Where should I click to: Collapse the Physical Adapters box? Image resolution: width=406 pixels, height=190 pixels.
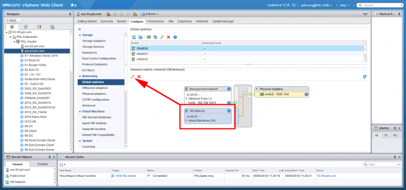click(257, 89)
